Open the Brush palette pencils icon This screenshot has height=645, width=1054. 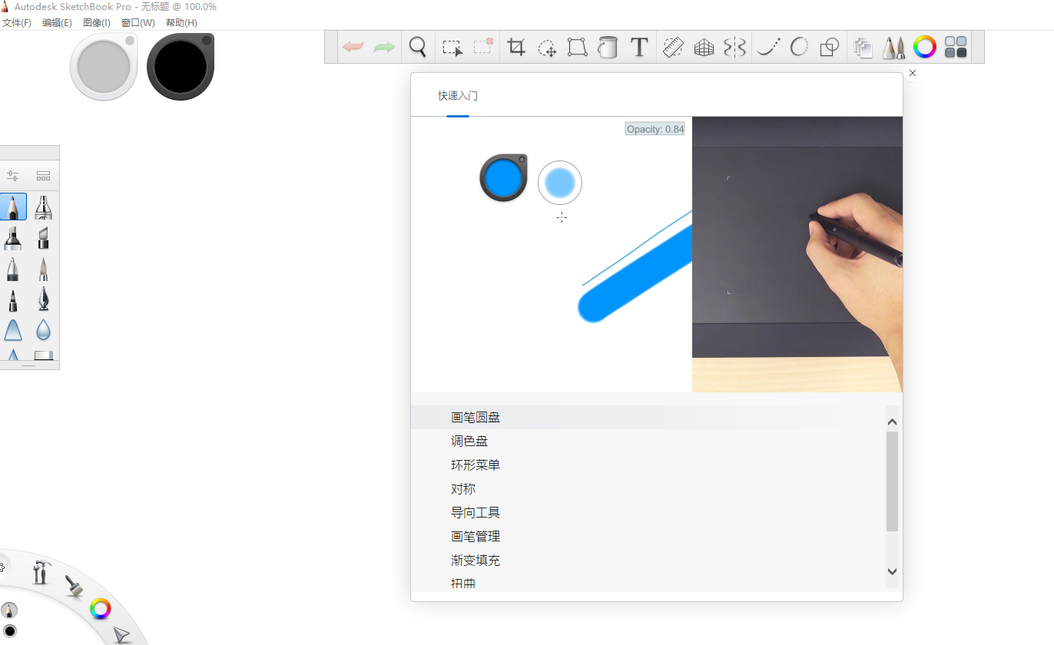(x=893, y=48)
